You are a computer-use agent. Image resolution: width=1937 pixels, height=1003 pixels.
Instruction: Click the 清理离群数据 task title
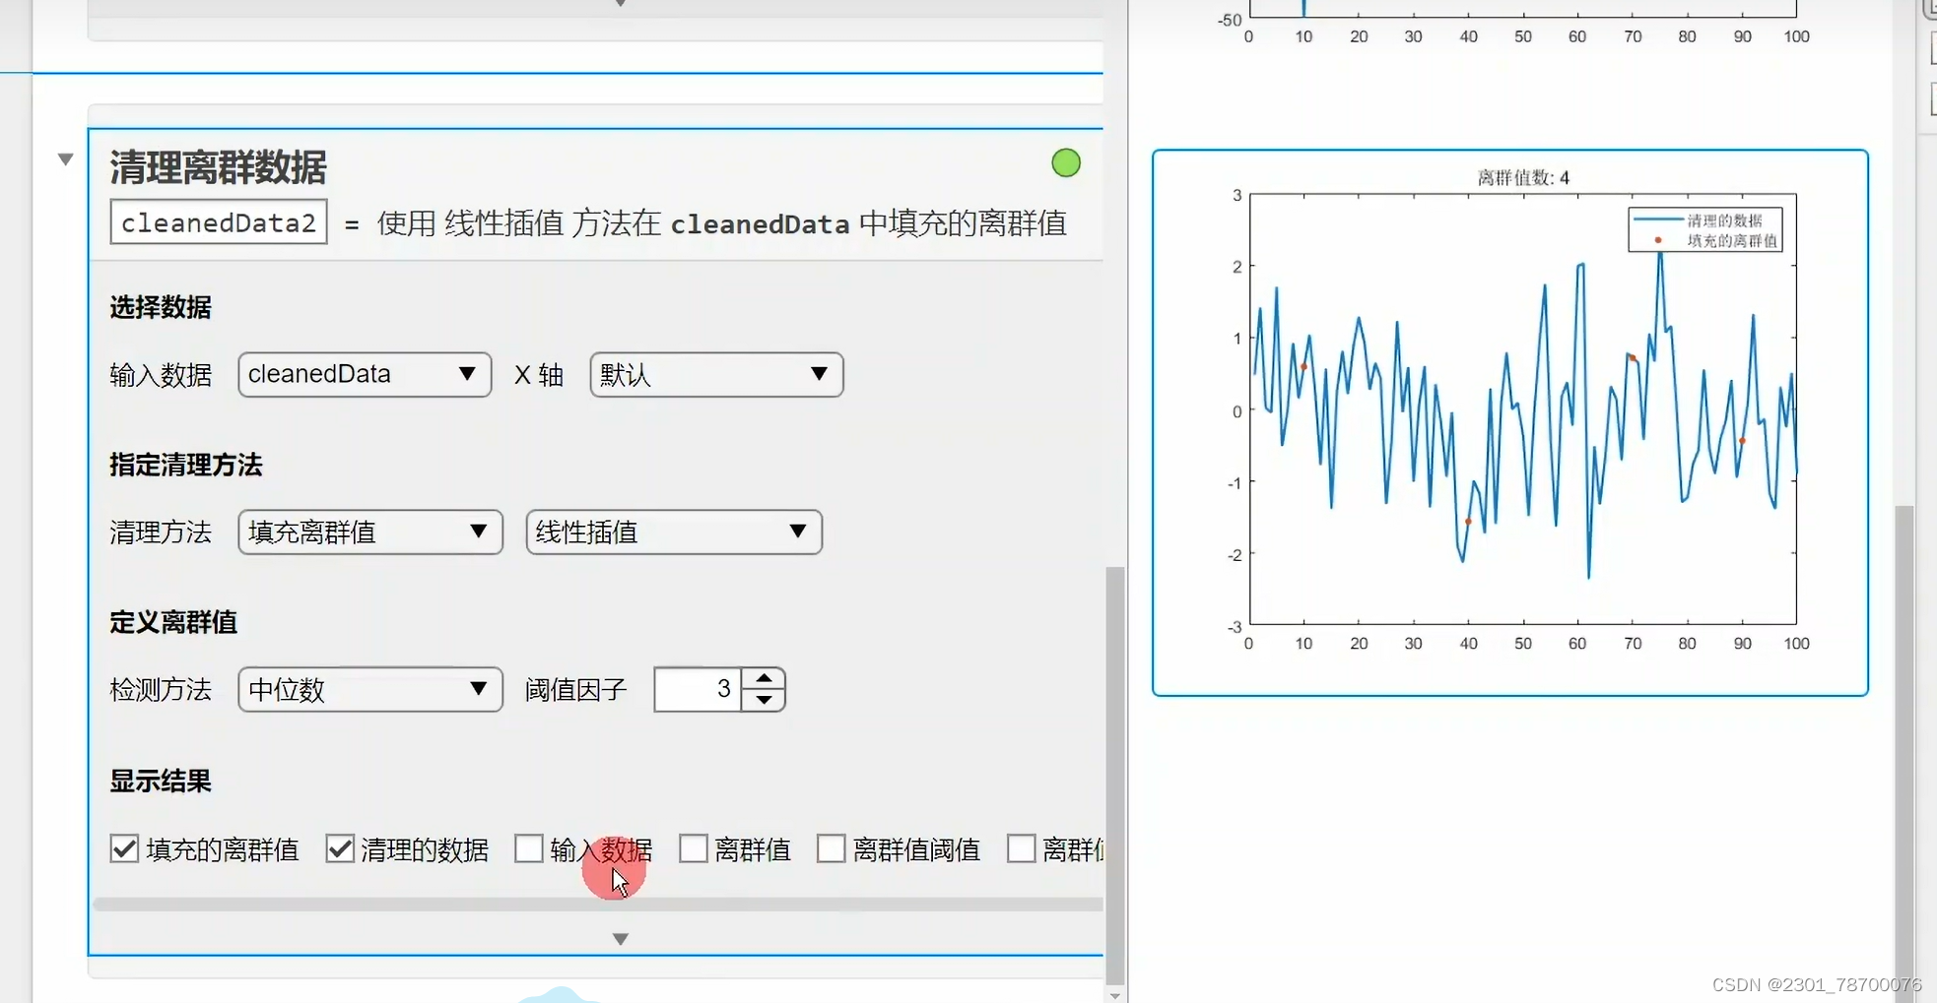(218, 167)
